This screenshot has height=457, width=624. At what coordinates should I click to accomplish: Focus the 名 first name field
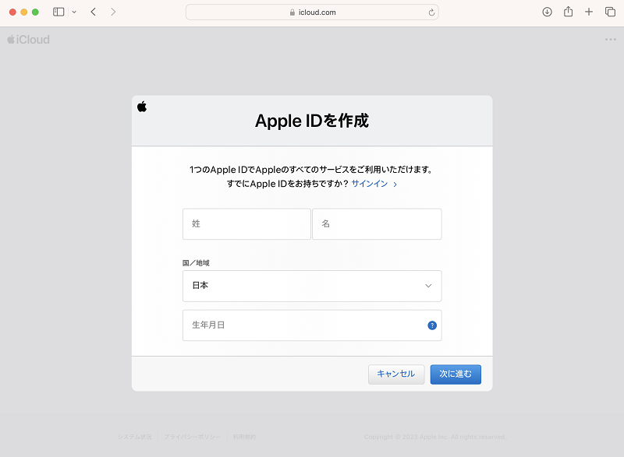(x=377, y=224)
